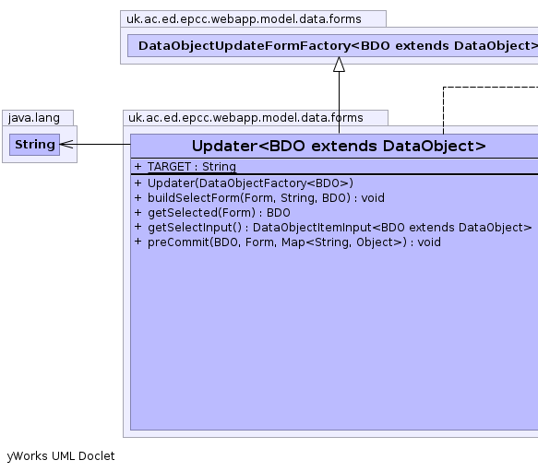Click the dashed dependency line above Updater
The image size is (538, 472).
tap(443, 111)
